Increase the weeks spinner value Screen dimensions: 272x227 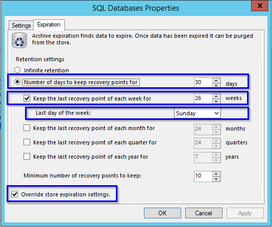coord(216,96)
